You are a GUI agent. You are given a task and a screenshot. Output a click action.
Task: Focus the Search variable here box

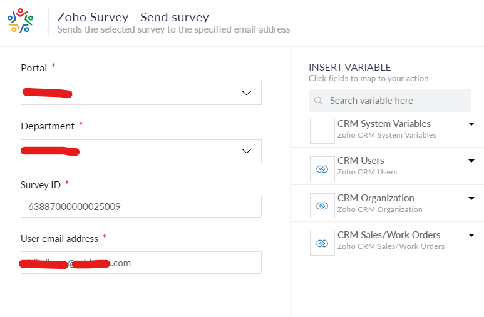(394, 101)
